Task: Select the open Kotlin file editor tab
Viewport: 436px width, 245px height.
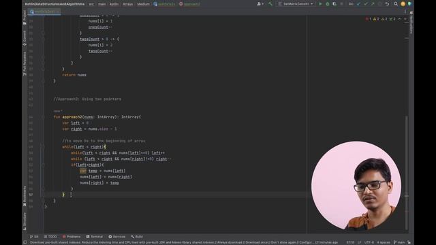Action: click(x=44, y=12)
